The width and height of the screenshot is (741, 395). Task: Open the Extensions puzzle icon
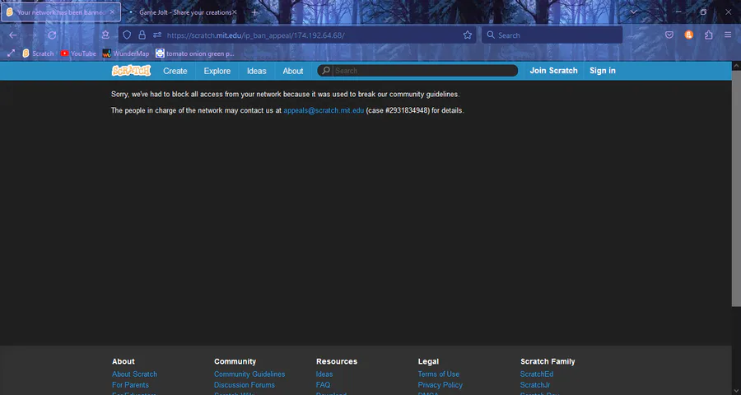coord(708,35)
